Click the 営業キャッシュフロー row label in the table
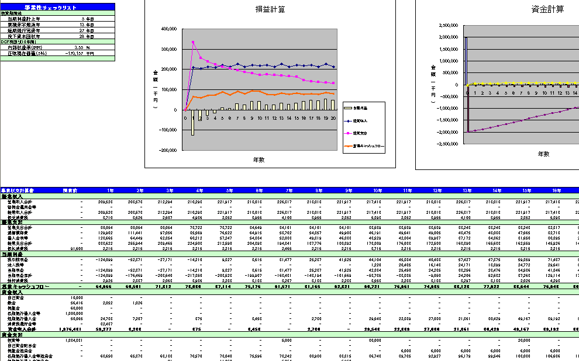Image resolution: width=579 pixels, height=361 pixels. (25, 286)
